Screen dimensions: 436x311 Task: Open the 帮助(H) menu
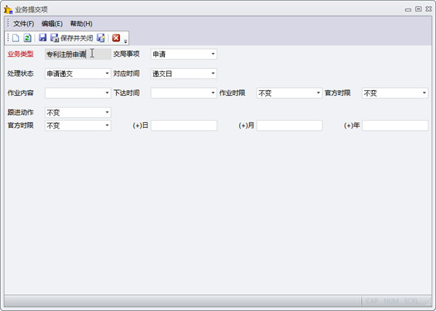click(81, 24)
